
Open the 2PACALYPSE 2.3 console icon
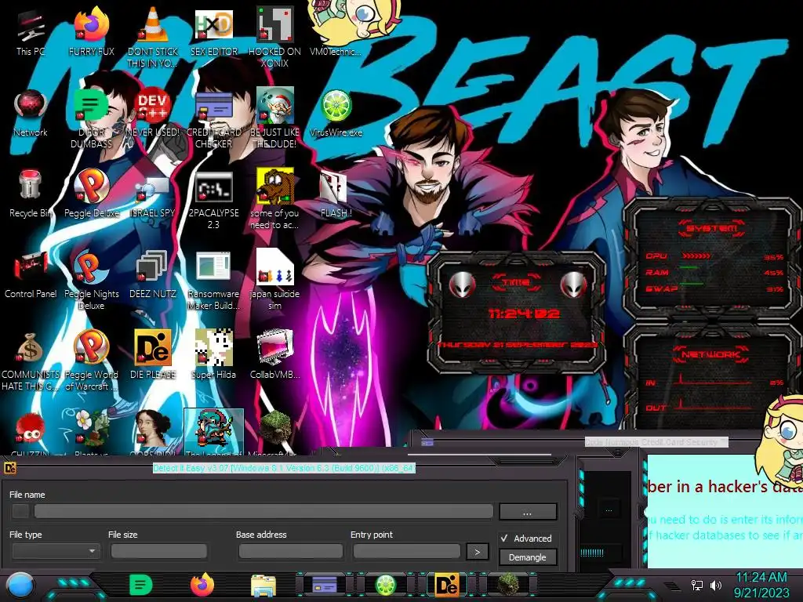coord(213,200)
